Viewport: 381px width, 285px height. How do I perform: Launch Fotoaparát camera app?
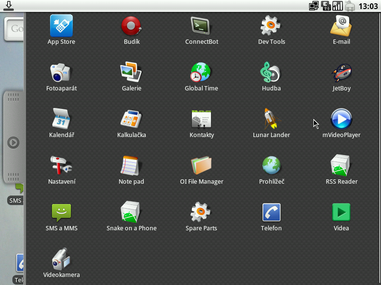coord(61,73)
